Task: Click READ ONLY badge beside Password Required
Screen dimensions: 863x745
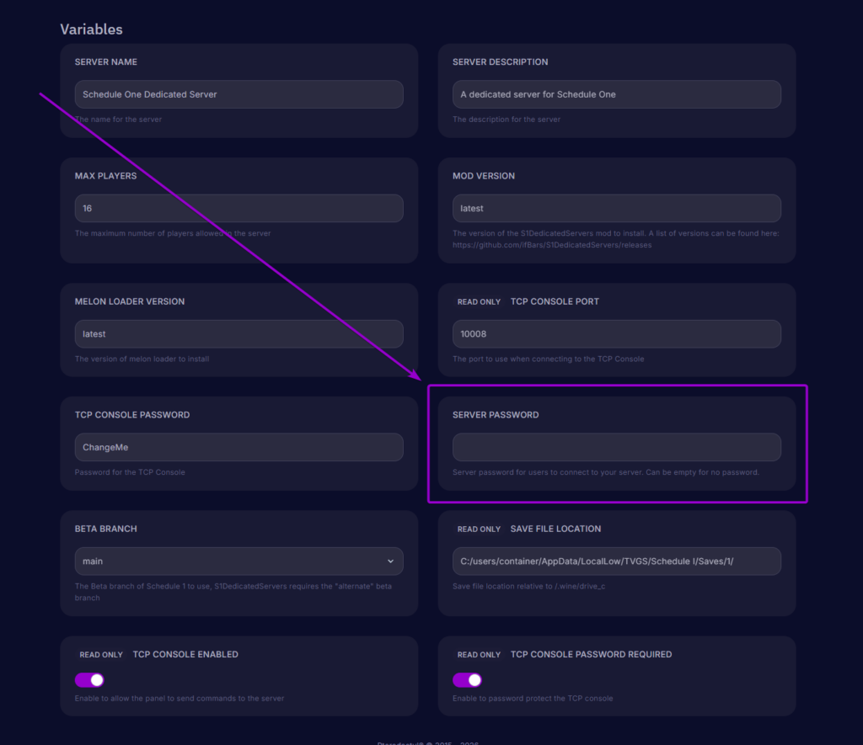Action: (479, 655)
